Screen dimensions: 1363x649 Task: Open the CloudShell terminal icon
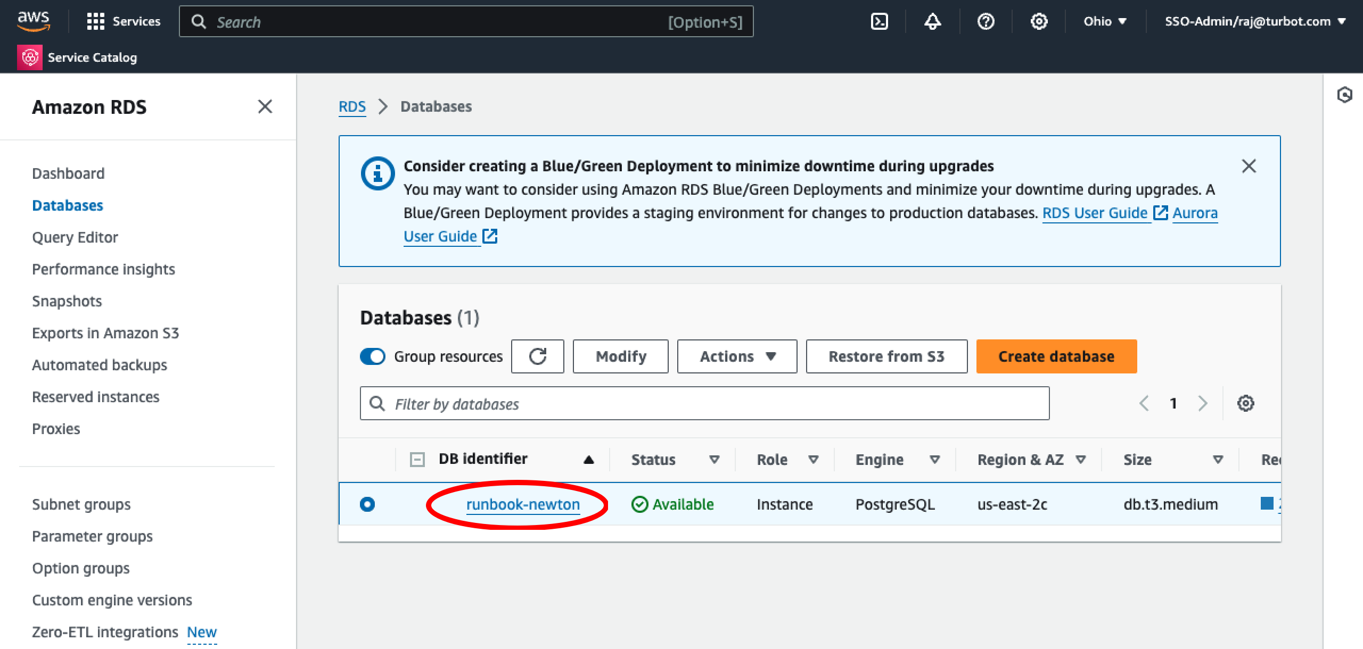point(879,21)
